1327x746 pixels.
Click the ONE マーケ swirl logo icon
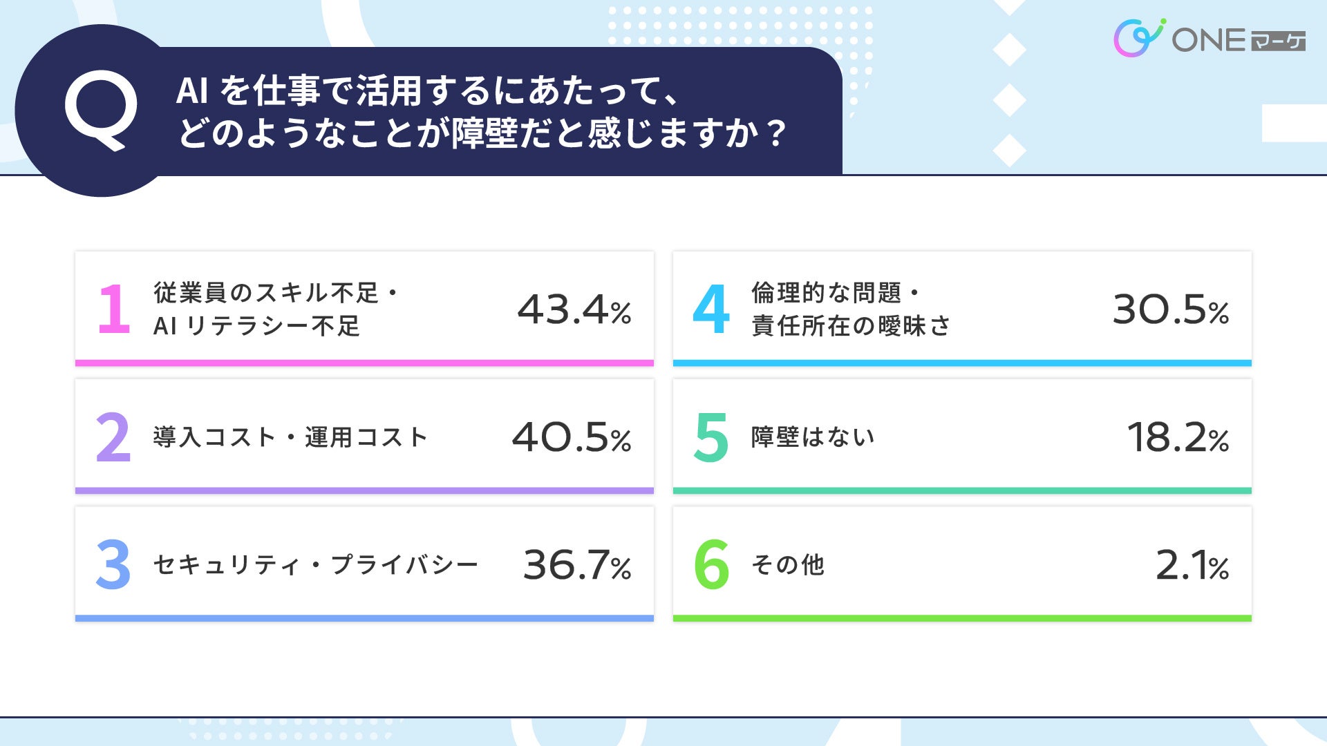1138,39
